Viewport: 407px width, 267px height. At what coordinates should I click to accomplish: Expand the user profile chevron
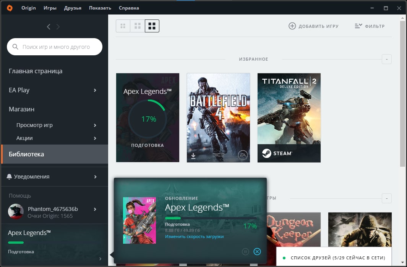point(95,209)
